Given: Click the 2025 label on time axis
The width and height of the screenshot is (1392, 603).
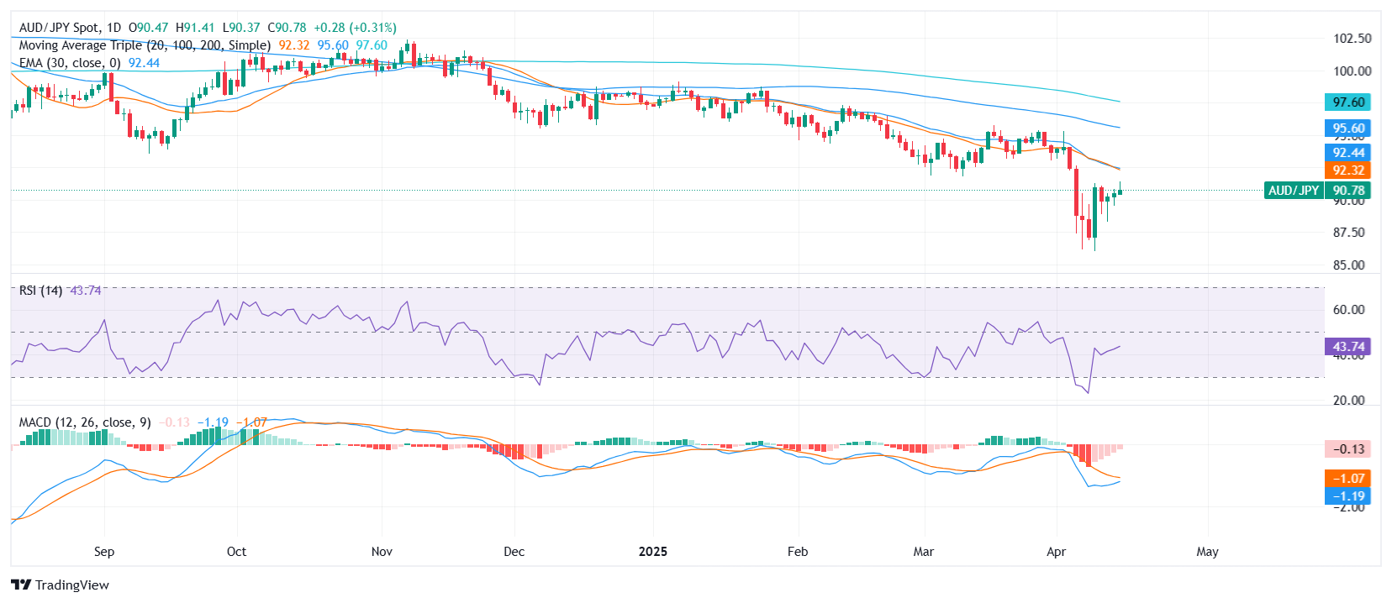Looking at the screenshot, I should coord(652,552).
